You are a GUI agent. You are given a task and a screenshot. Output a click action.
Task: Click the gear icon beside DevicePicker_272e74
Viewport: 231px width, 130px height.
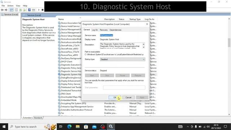(59, 45)
